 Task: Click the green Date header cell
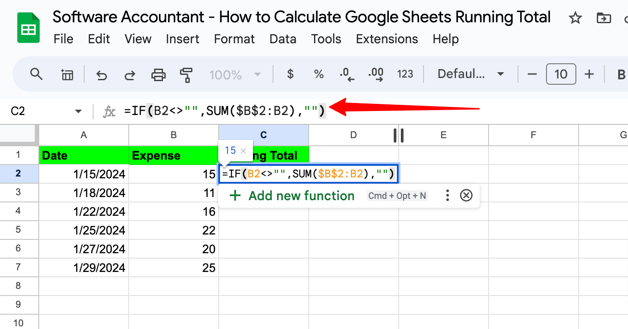pos(84,155)
